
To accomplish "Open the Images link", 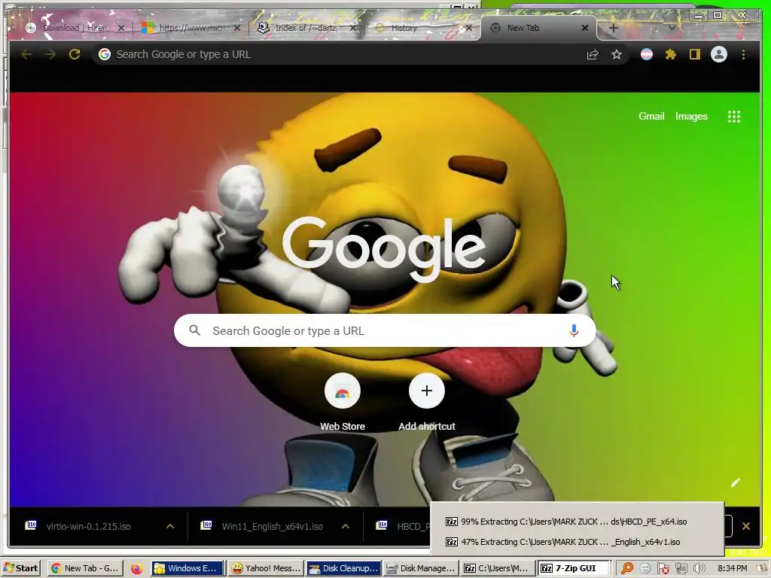I will (691, 117).
